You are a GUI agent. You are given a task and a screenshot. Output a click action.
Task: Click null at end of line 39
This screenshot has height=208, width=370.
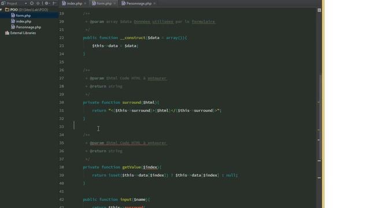[x=231, y=175]
